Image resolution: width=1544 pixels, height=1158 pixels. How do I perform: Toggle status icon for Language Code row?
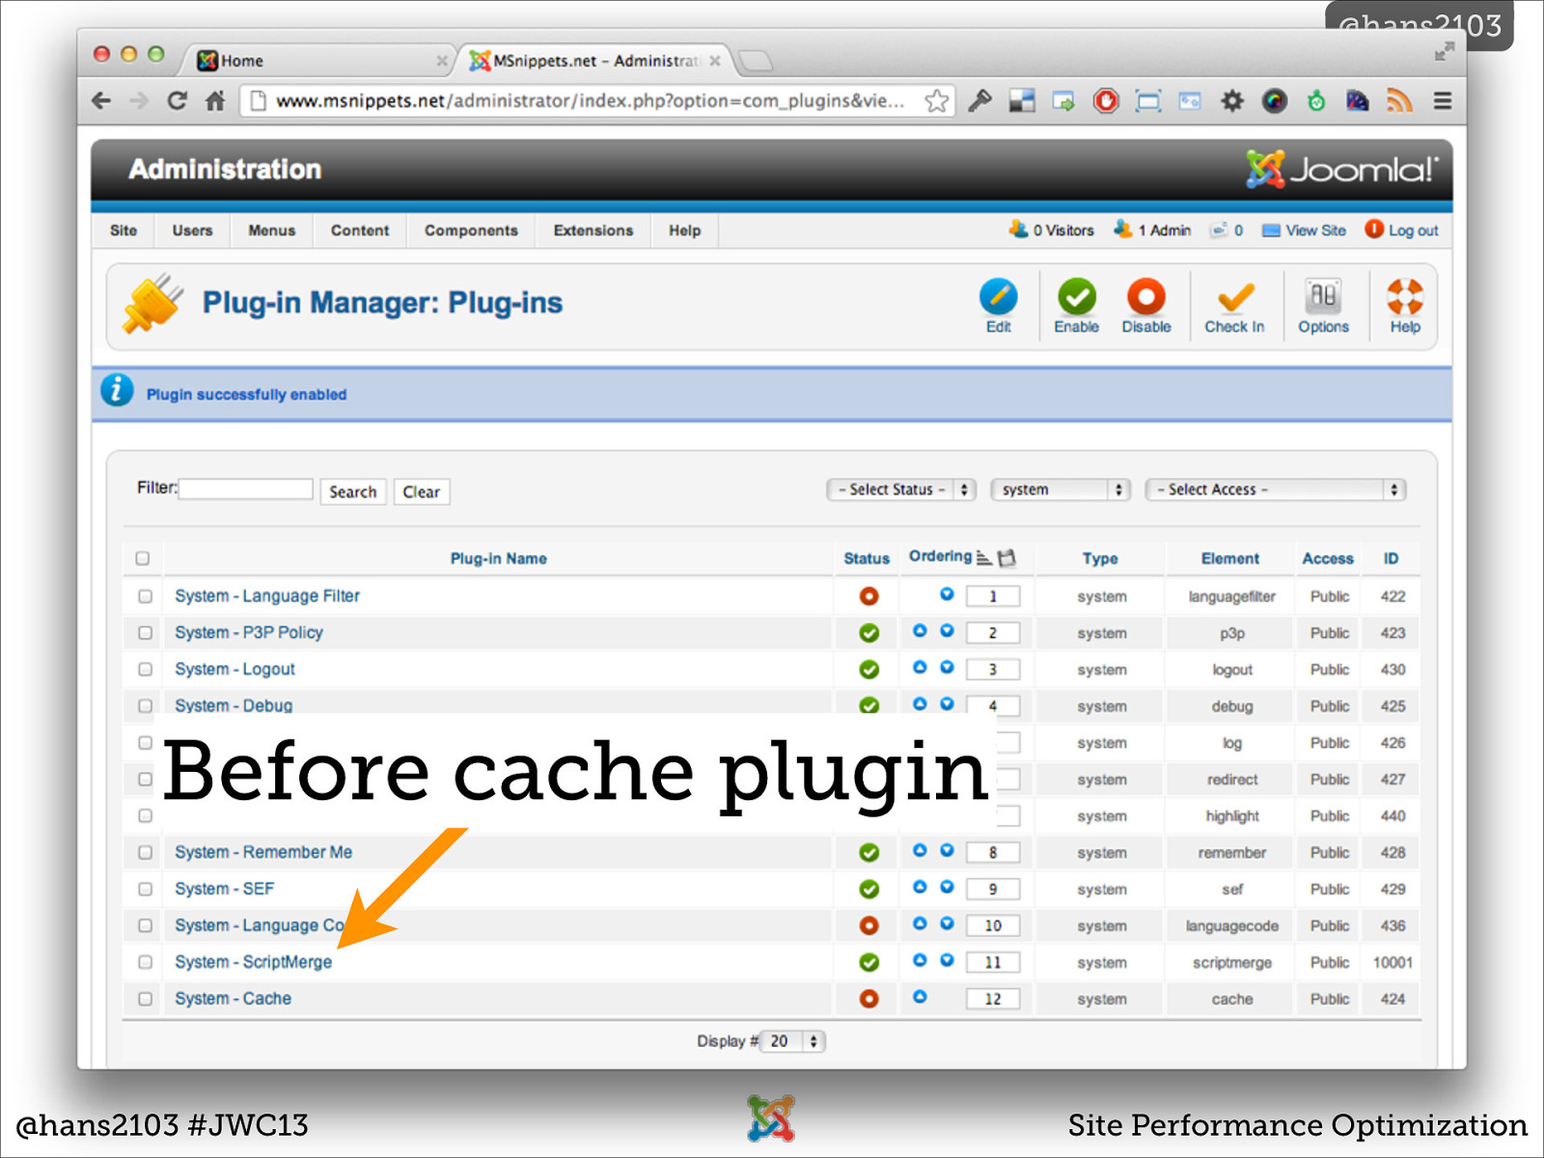[868, 925]
